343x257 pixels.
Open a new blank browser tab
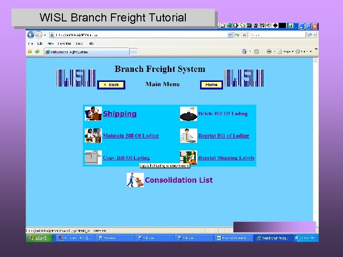click(133, 52)
